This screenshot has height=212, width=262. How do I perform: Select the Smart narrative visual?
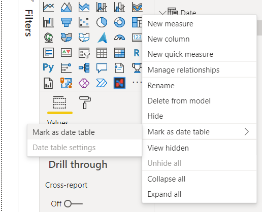tap(119, 68)
